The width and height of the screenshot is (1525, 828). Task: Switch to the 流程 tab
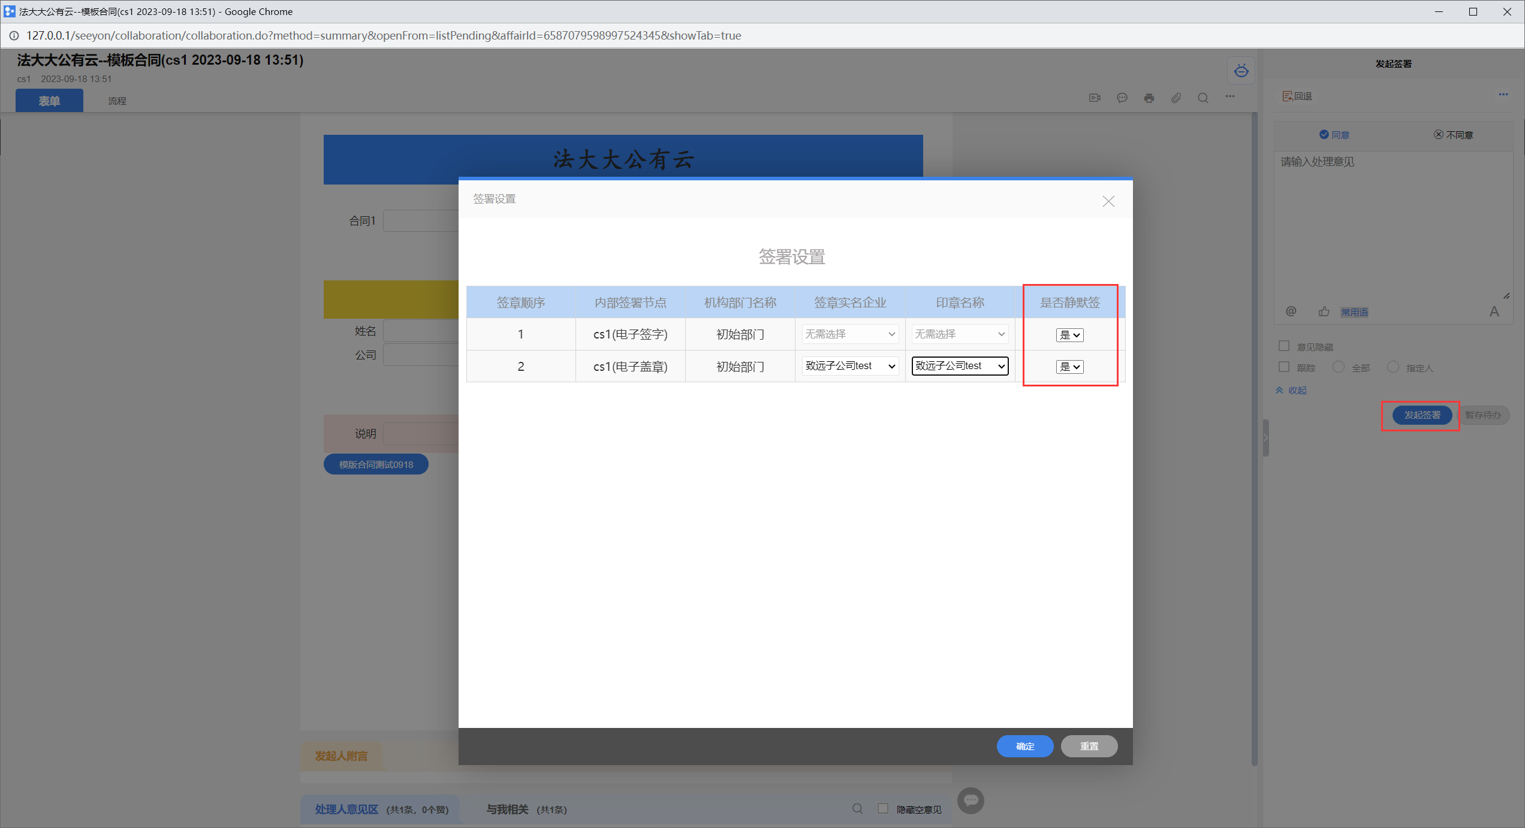click(117, 101)
